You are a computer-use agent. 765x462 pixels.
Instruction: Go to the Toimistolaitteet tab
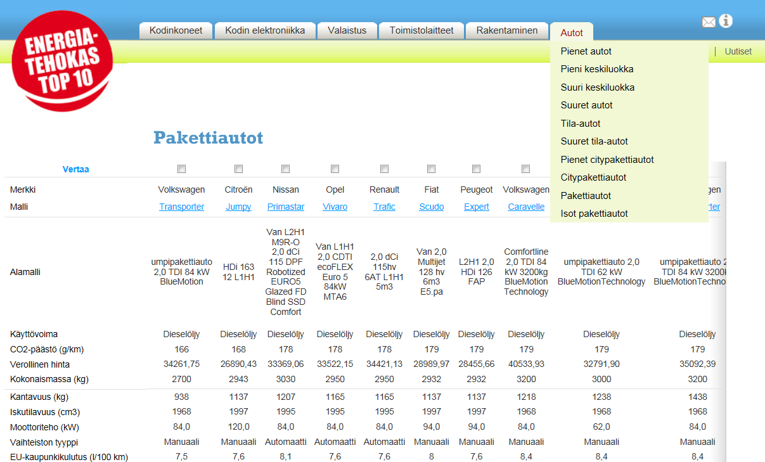(x=421, y=30)
